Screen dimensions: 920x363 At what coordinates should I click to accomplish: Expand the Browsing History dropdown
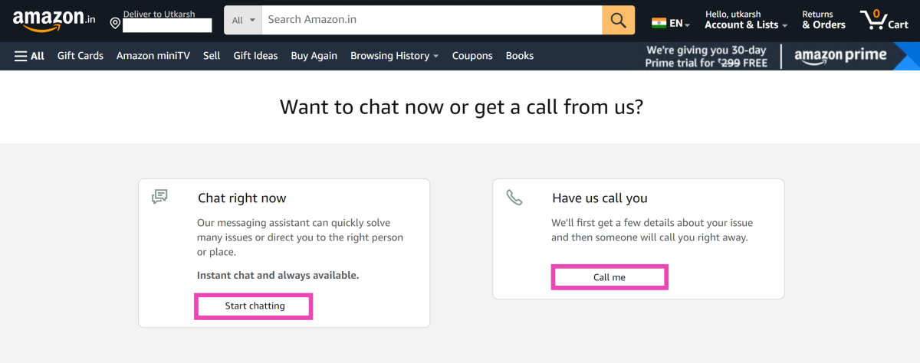tap(394, 56)
